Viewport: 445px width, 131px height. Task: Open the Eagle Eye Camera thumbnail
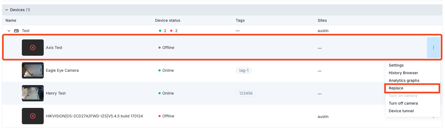coord(33,70)
